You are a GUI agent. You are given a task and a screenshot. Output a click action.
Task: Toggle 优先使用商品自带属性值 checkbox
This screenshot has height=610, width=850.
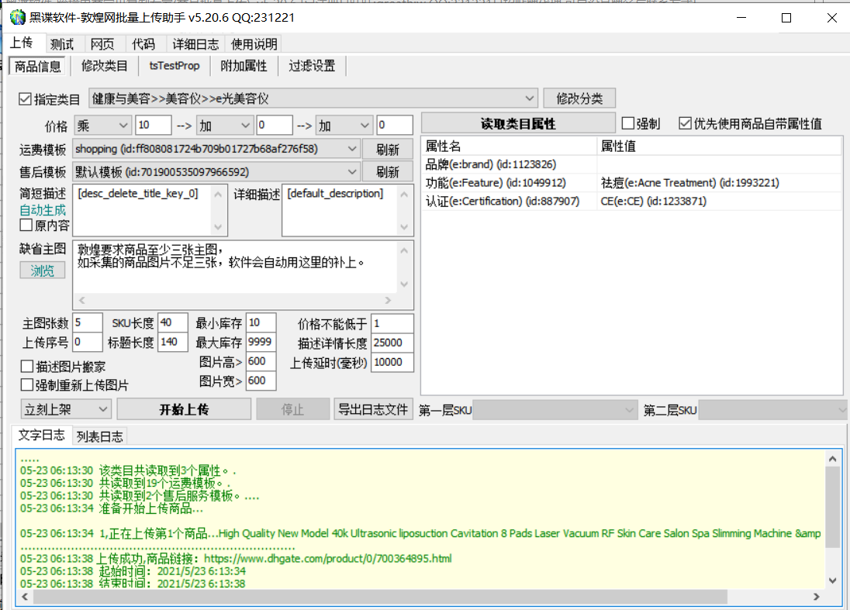686,123
